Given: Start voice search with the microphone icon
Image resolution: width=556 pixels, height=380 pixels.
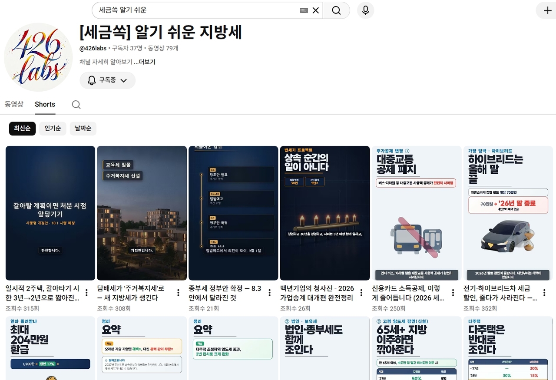Looking at the screenshot, I should point(366,10).
